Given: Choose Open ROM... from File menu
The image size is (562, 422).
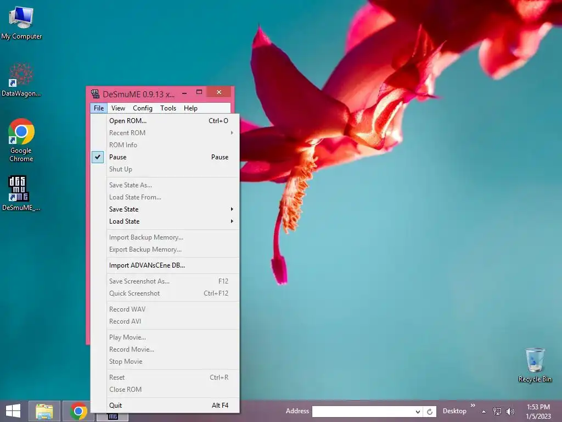Looking at the screenshot, I should pos(165,120).
